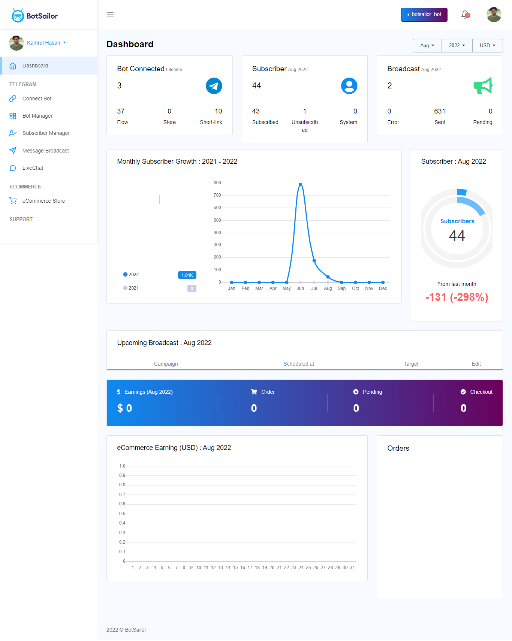Click the Flow count 37

(x=121, y=111)
